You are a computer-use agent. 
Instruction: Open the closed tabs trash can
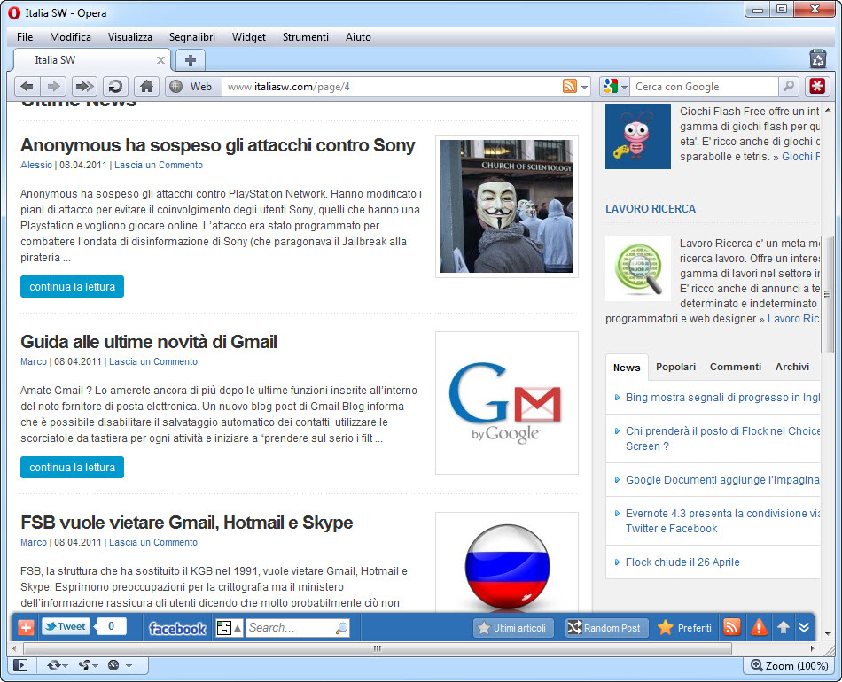click(x=818, y=59)
